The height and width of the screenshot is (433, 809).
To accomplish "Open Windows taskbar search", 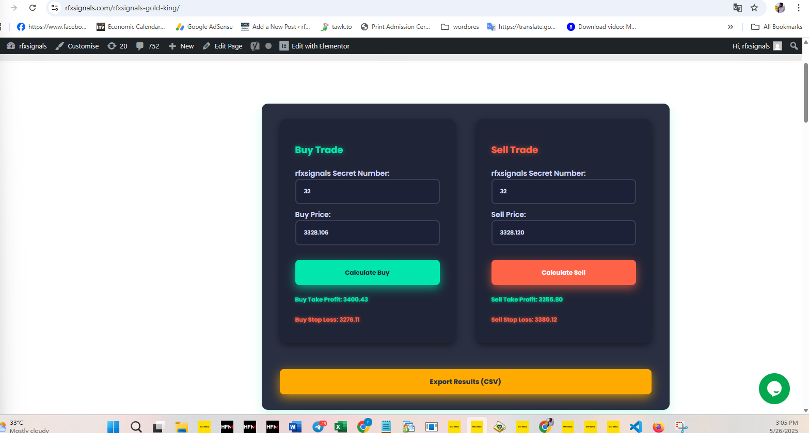I will tap(136, 427).
